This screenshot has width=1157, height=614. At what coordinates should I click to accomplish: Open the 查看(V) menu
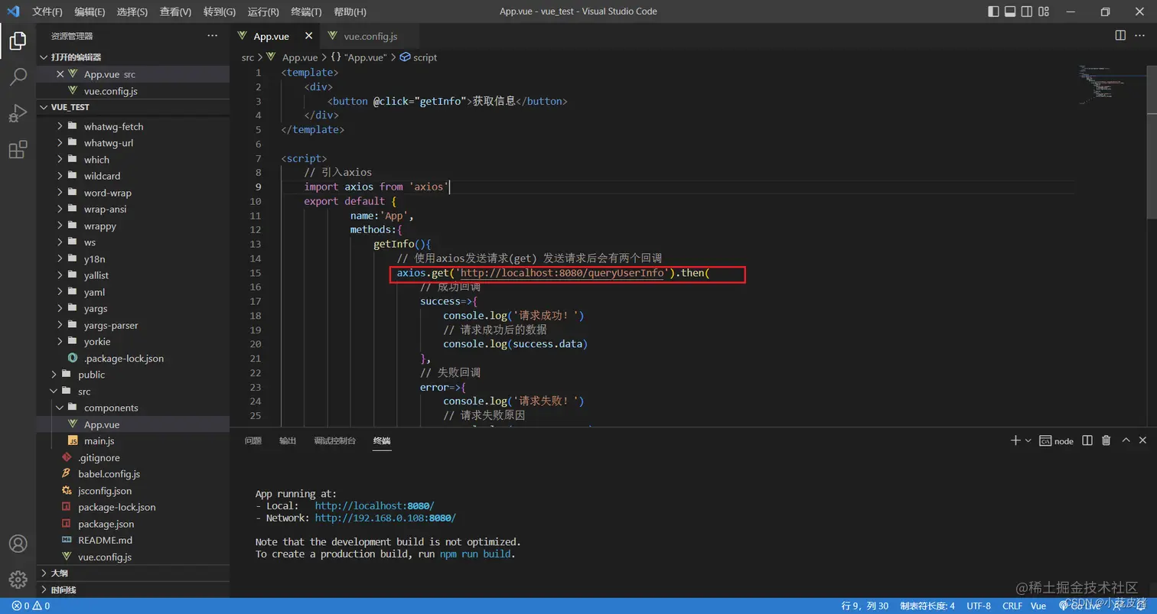coord(176,11)
